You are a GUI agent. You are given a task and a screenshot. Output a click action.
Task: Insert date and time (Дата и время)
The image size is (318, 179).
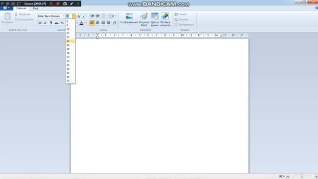coord(155,20)
